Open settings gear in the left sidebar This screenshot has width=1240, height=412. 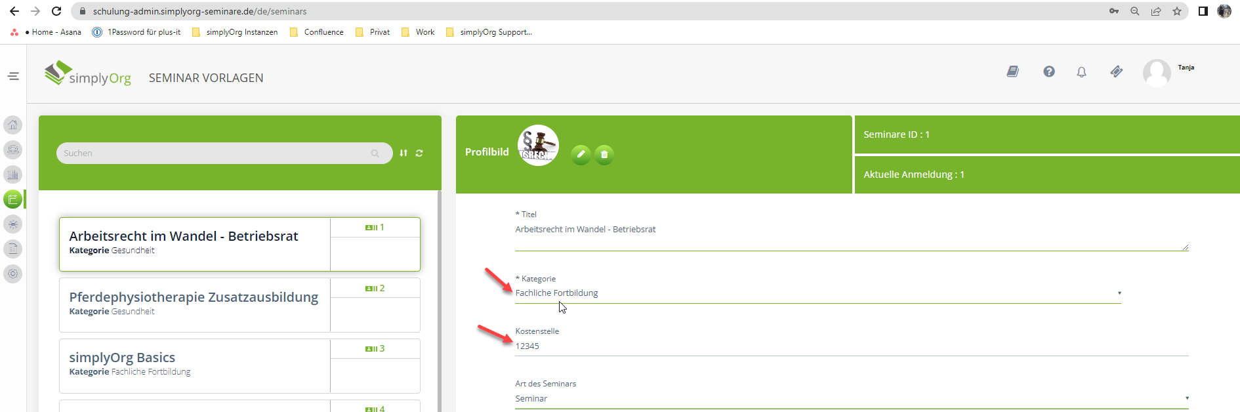[x=13, y=274]
